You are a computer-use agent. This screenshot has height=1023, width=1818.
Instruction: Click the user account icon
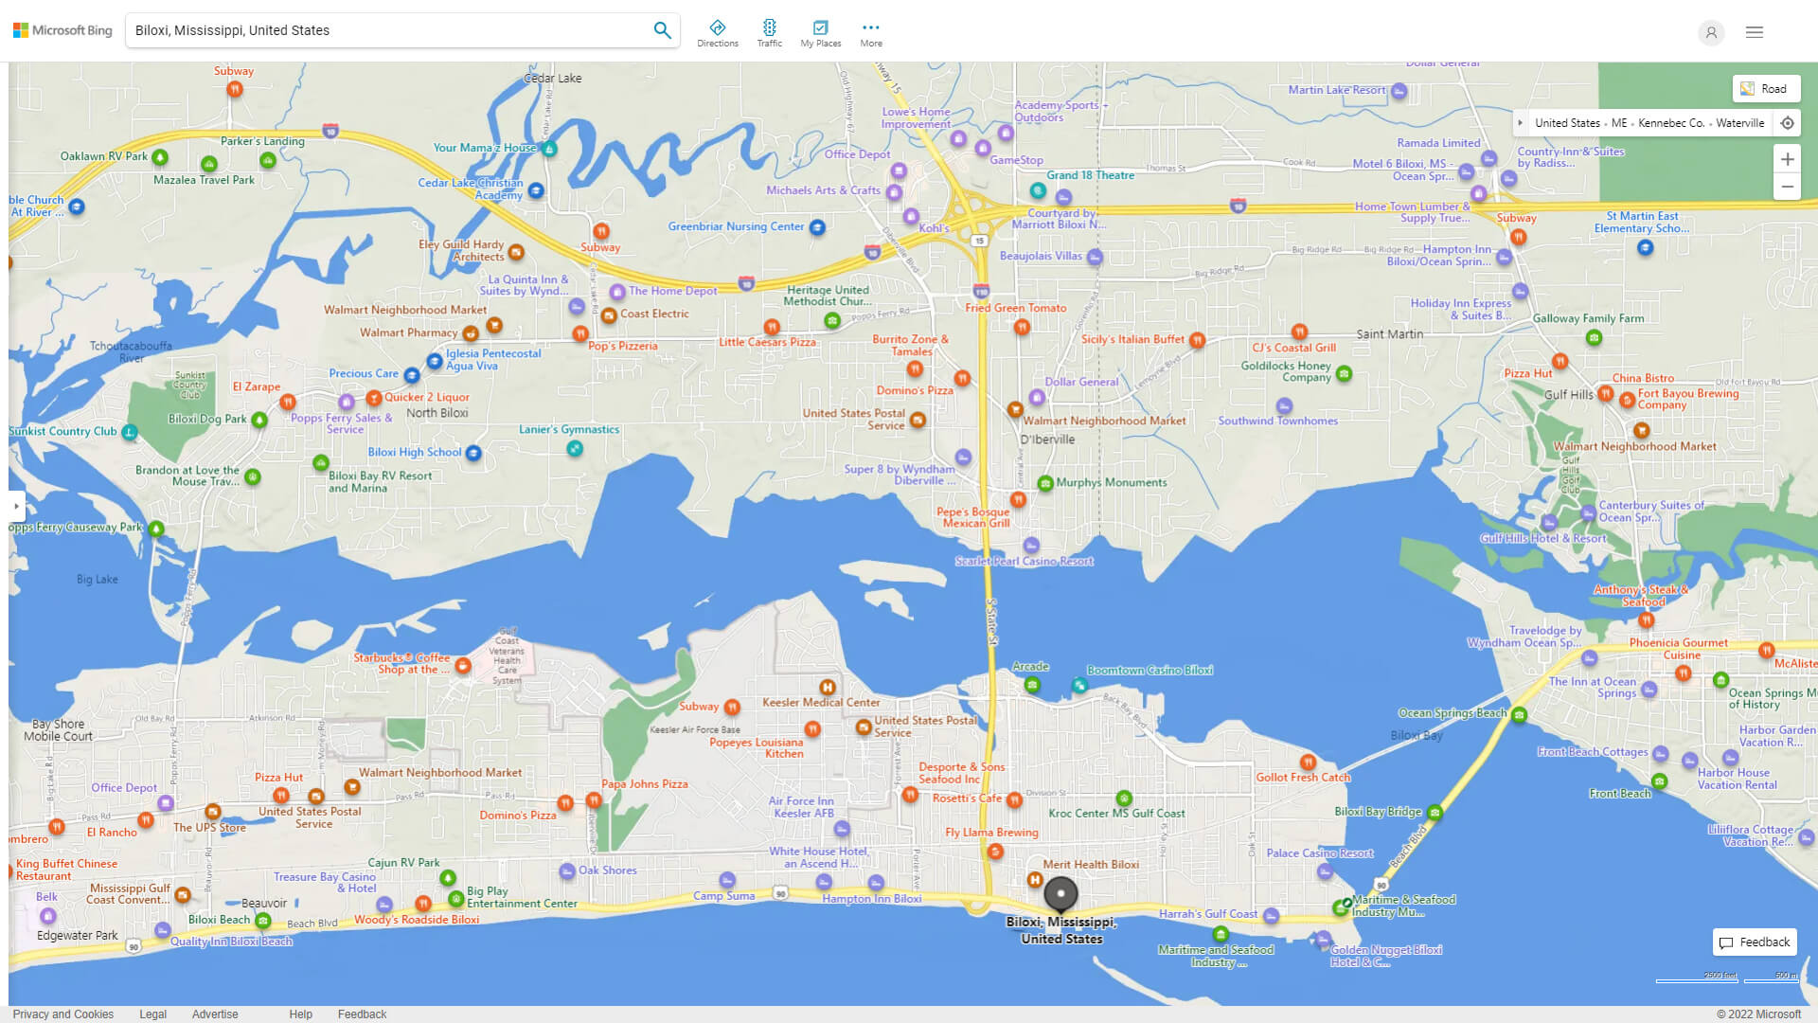[x=1711, y=32]
